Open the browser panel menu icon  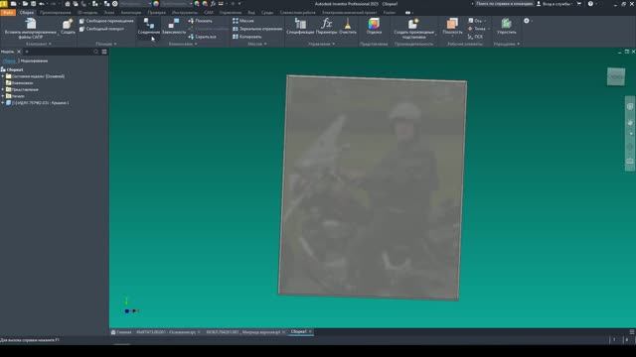click(104, 52)
